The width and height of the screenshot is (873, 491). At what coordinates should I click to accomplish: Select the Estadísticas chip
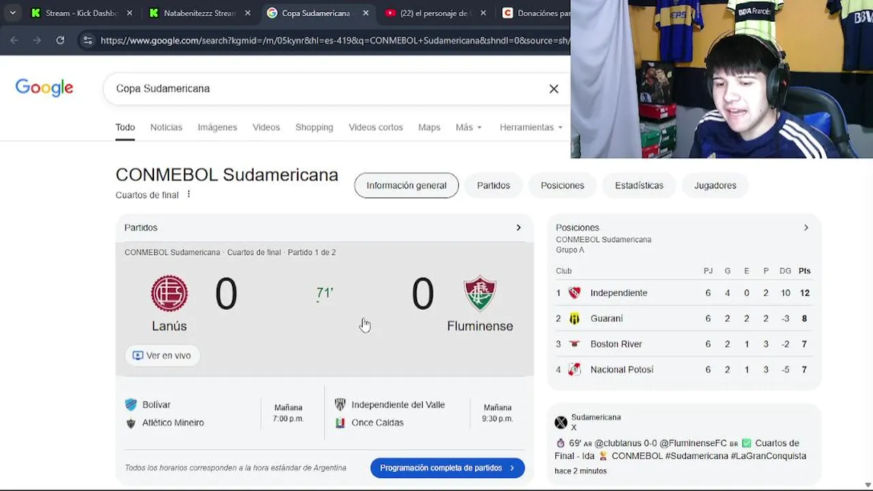[x=639, y=185]
